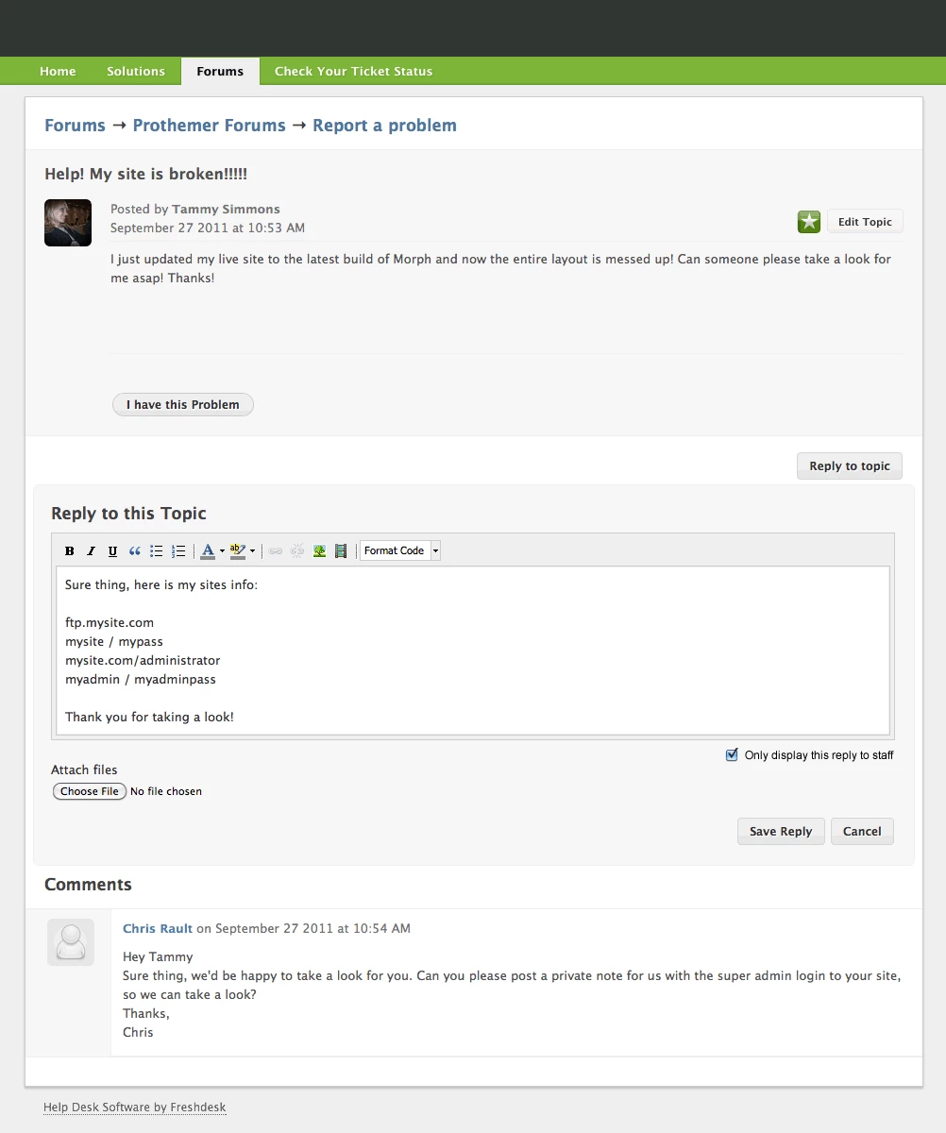The image size is (946, 1133).
Task: Go to the Solutions tab
Action: pyautogui.click(x=136, y=71)
